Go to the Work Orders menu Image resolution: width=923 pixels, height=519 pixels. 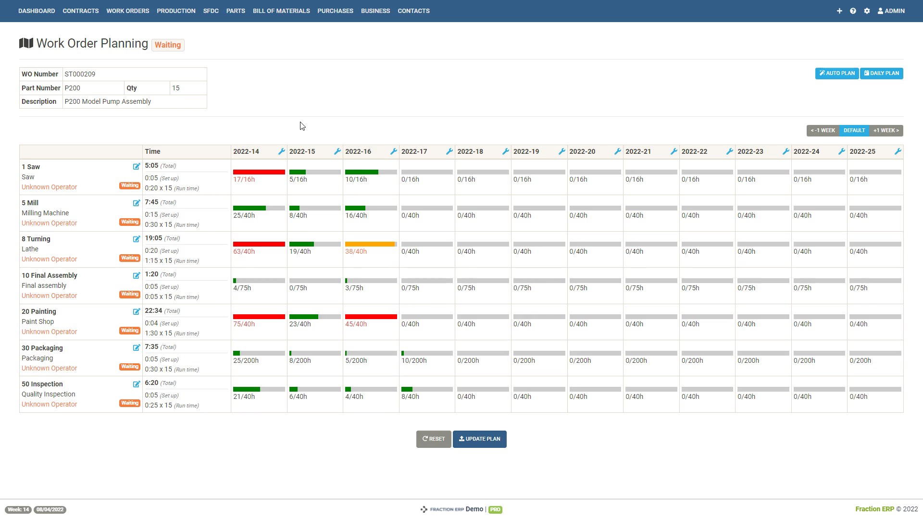pyautogui.click(x=127, y=11)
